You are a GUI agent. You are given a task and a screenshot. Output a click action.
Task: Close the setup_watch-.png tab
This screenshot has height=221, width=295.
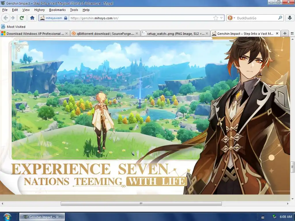[207, 33]
